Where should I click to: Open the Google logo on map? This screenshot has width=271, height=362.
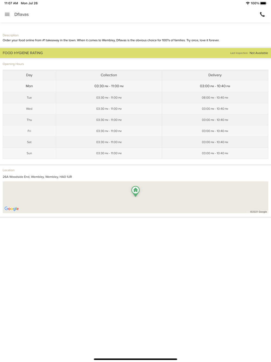click(x=12, y=209)
